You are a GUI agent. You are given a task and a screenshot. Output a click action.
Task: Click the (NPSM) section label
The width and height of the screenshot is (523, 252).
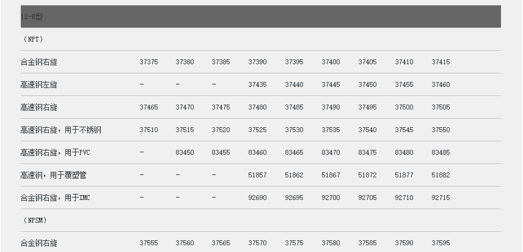pyautogui.click(x=35, y=220)
